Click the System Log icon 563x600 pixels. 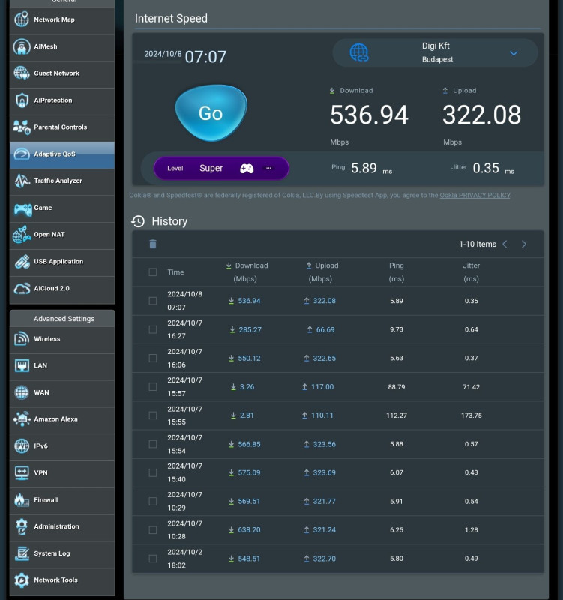(22, 553)
